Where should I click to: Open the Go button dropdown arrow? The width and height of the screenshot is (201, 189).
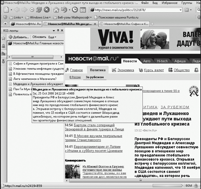[191, 10]
